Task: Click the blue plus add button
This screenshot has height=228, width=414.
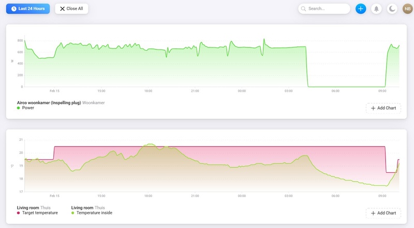Action: coord(361,9)
